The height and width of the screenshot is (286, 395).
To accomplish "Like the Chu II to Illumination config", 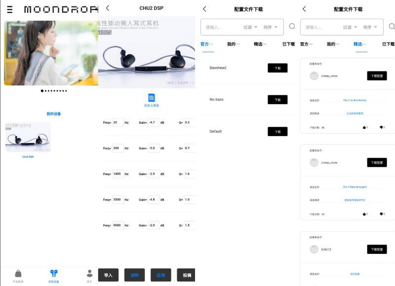I will tap(364, 127).
